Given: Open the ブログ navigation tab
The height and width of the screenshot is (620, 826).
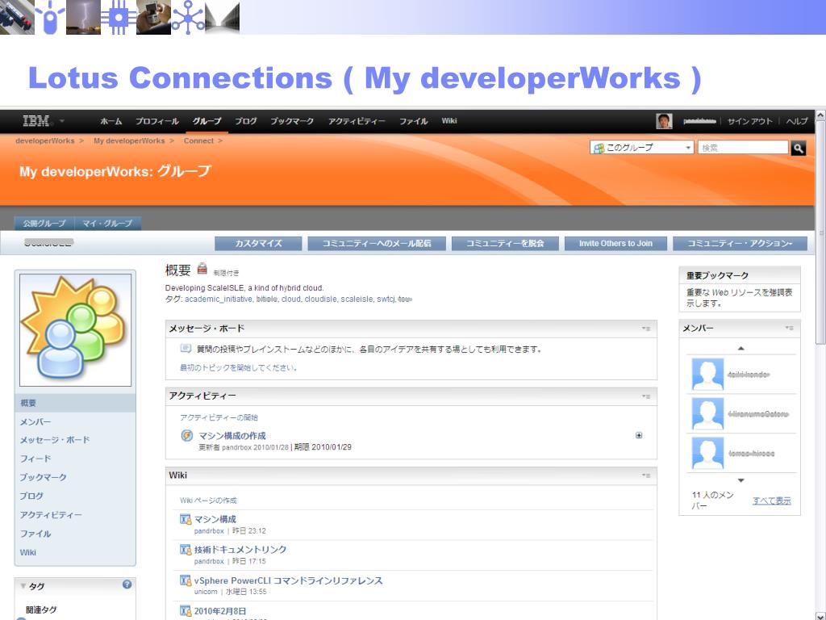Looking at the screenshot, I should tap(246, 121).
